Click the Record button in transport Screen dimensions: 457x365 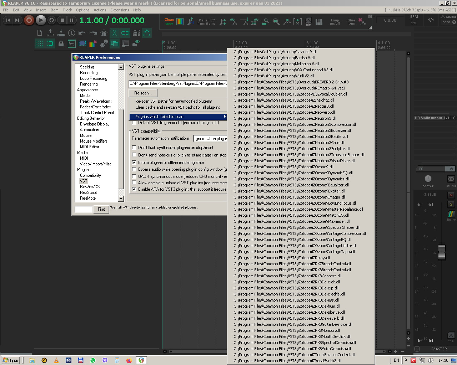coord(29,20)
